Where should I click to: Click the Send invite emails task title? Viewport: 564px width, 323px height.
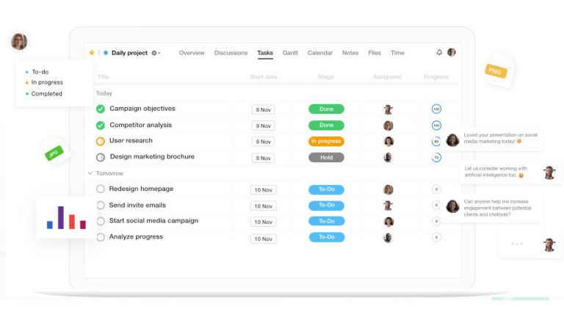[137, 205]
